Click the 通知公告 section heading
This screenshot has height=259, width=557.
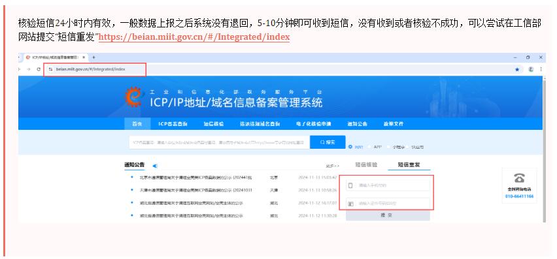coord(134,165)
